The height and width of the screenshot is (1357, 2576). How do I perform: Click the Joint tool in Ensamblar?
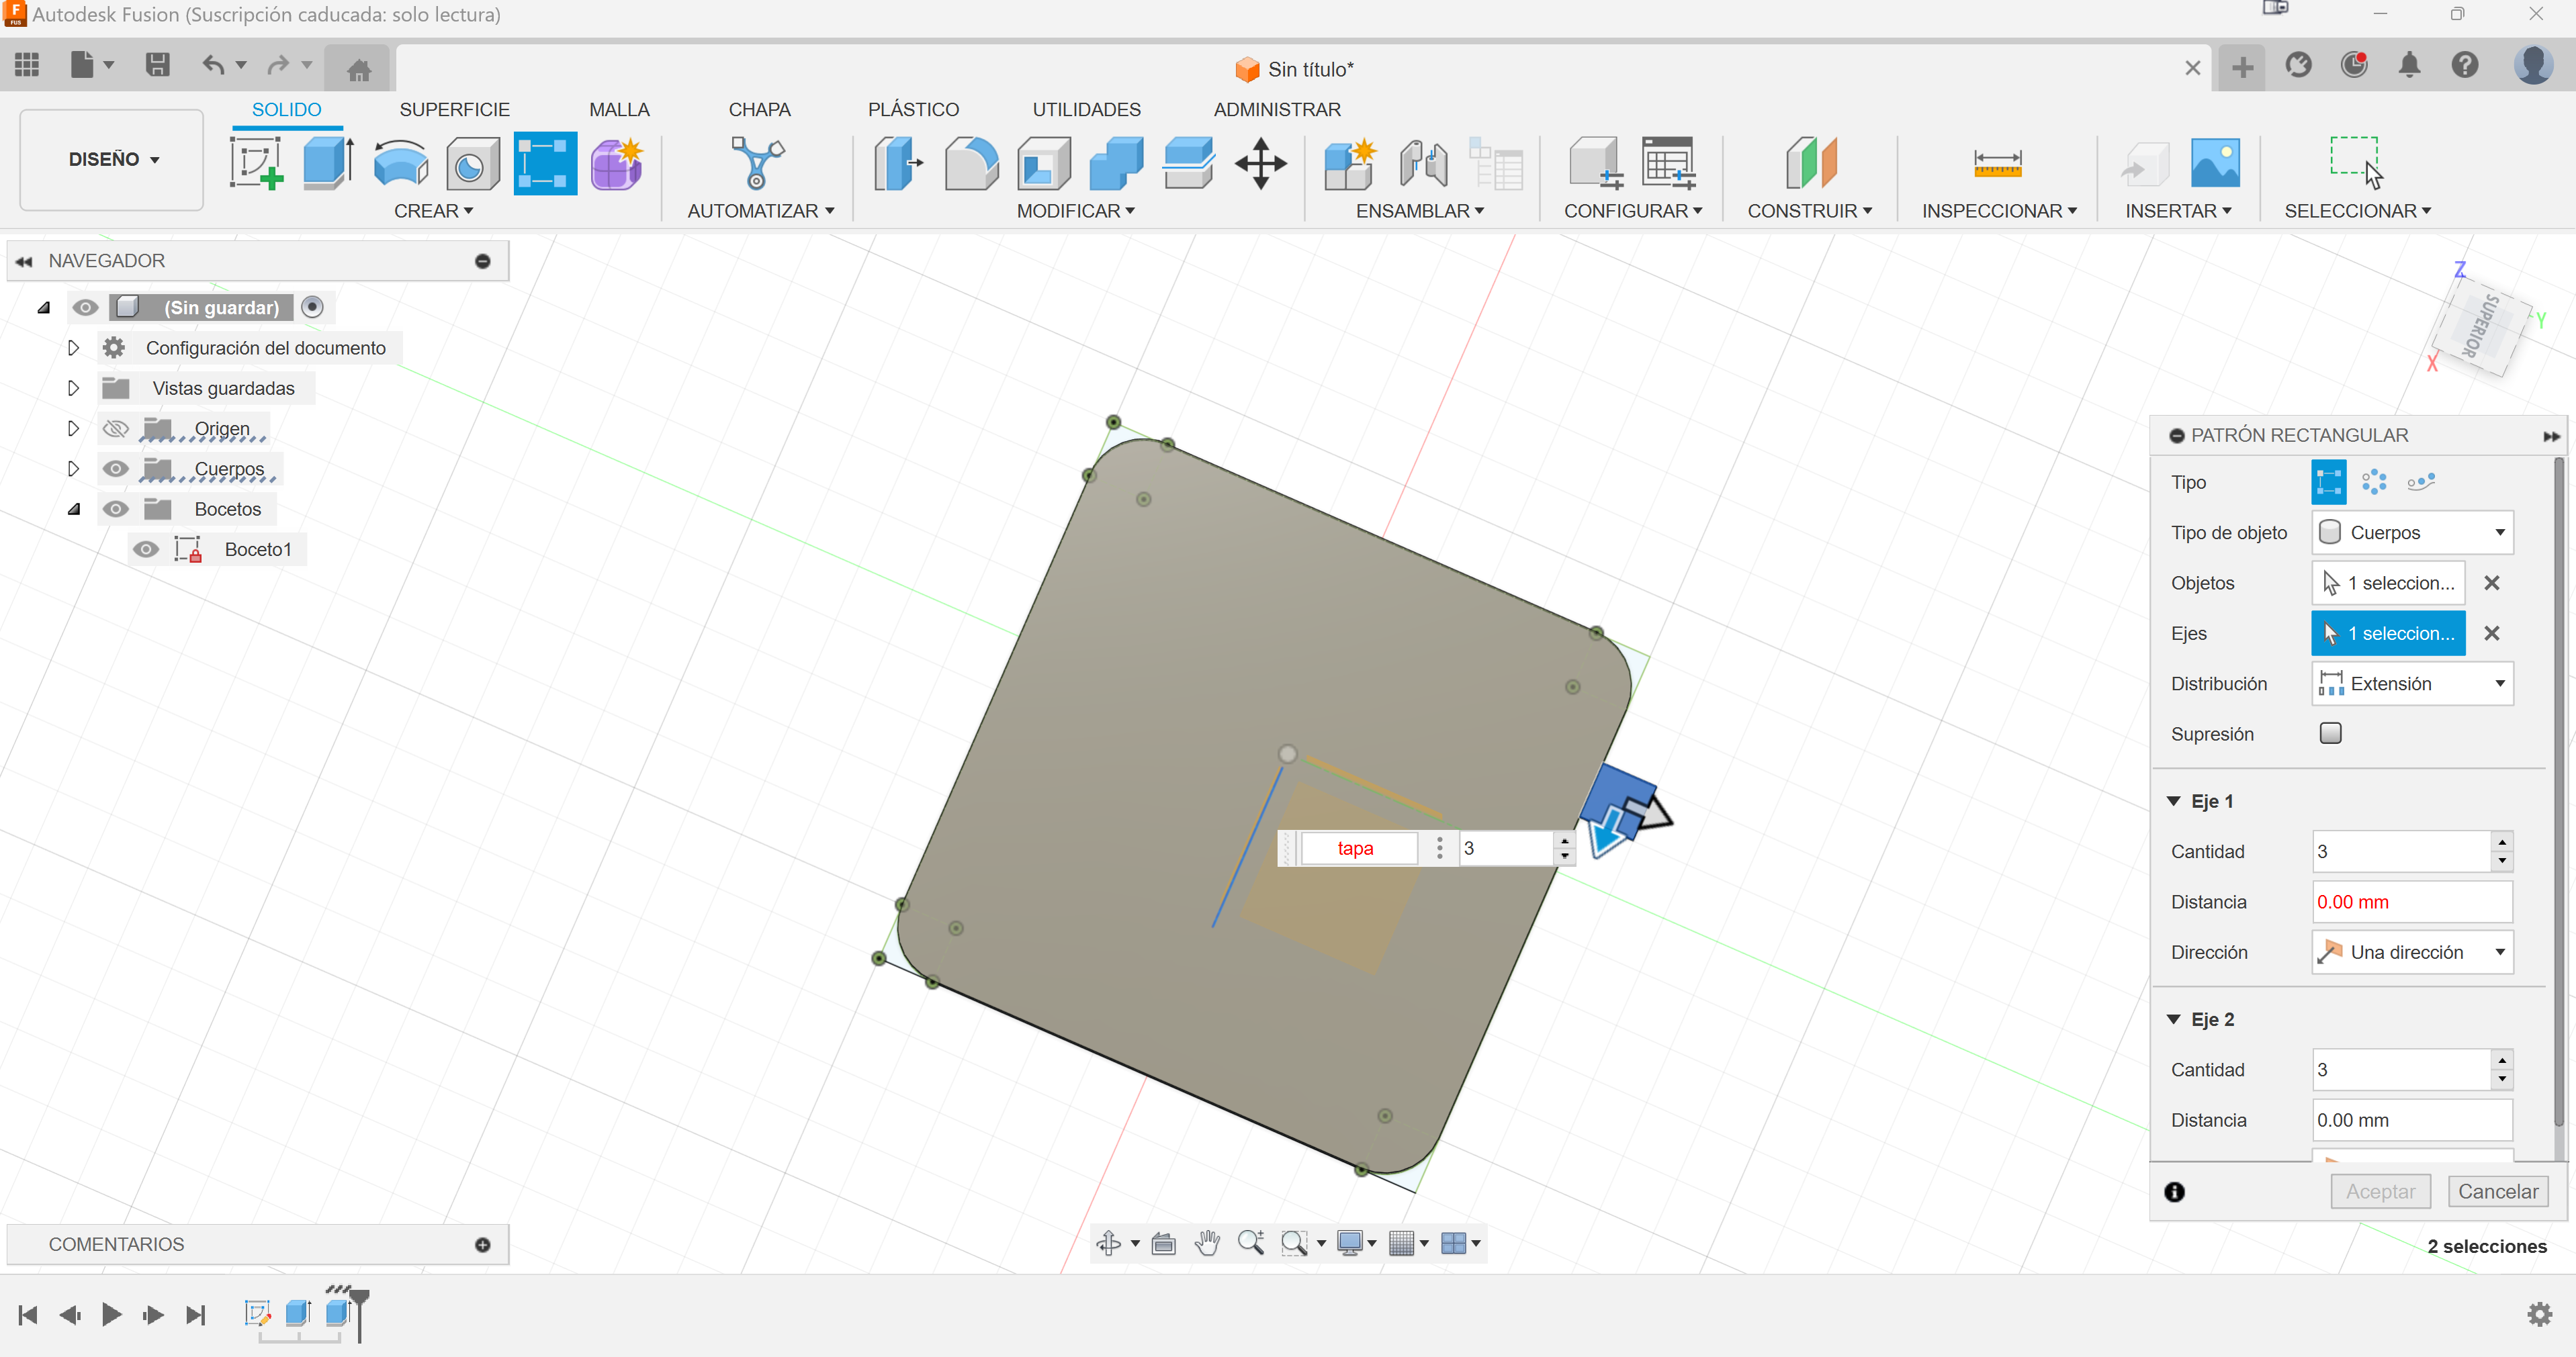point(1423,163)
